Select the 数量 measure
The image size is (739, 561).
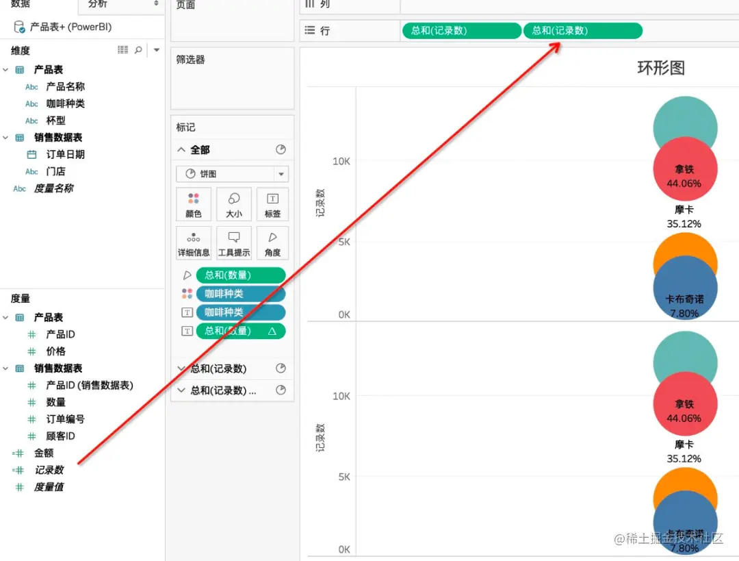55,403
